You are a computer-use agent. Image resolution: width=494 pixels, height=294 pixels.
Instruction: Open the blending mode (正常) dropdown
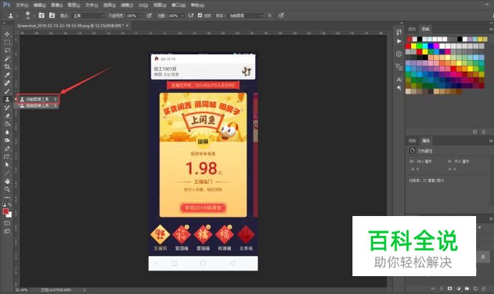(89, 16)
